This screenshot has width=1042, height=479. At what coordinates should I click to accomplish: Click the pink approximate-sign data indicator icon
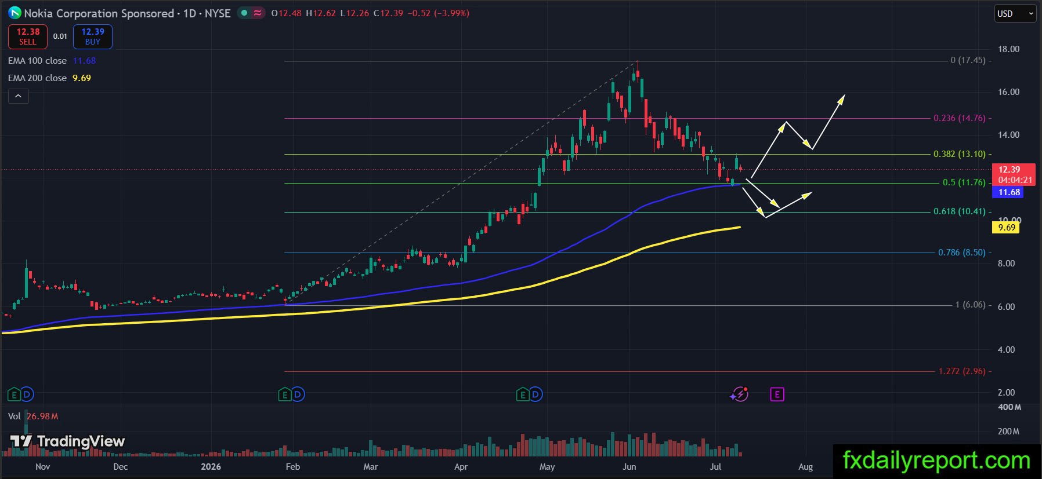pos(258,13)
